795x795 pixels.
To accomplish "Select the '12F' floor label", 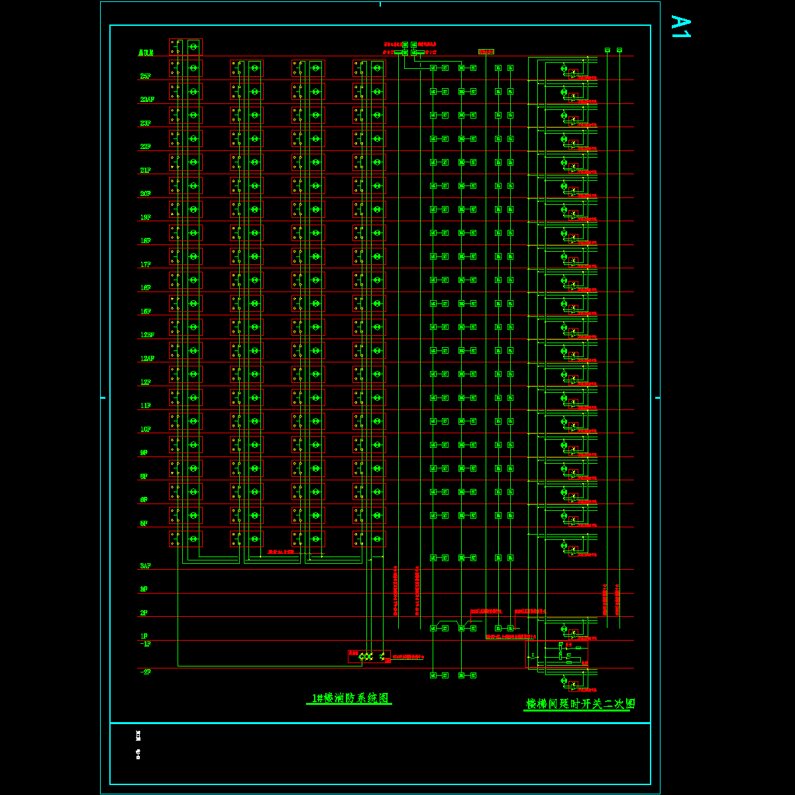I will pos(145,382).
